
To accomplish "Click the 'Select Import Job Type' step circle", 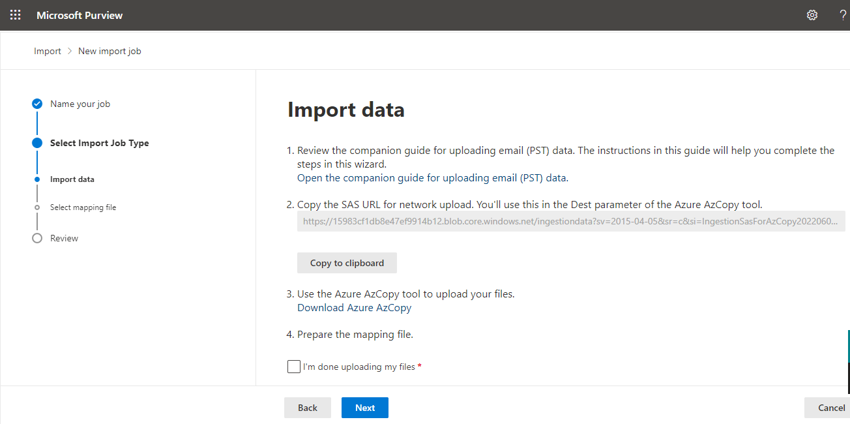I will pos(37,143).
